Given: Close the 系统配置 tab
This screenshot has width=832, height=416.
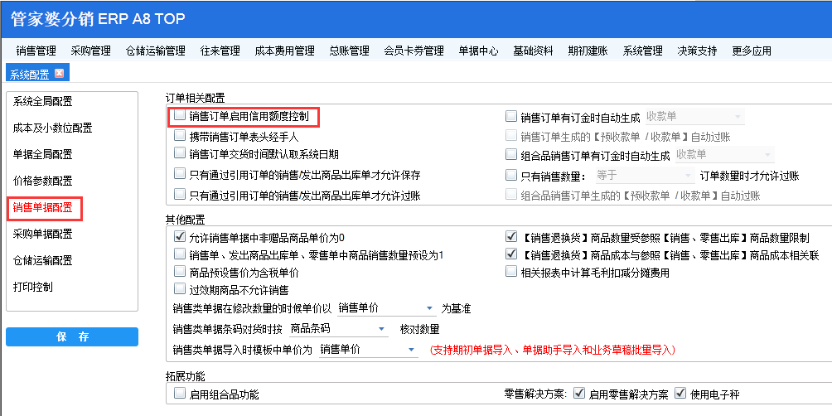Looking at the screenshot, I should coord(59,73).
